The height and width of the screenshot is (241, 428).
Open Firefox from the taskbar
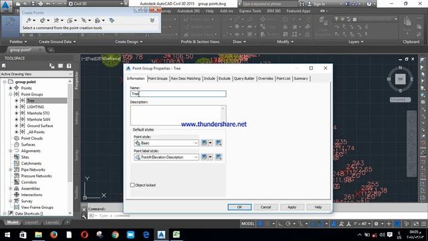53,235
